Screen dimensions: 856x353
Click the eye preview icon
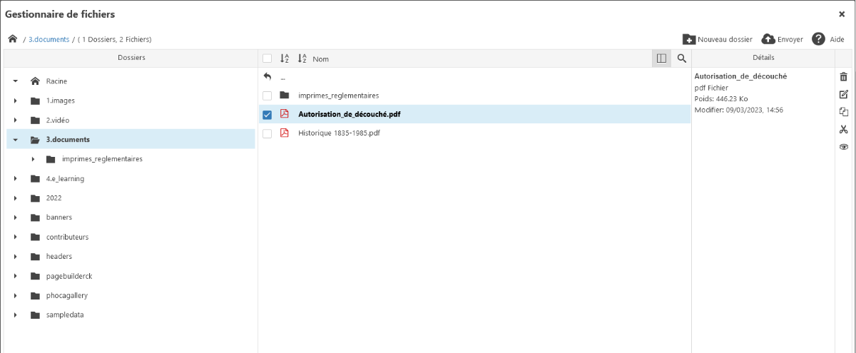tap(844, 146)
